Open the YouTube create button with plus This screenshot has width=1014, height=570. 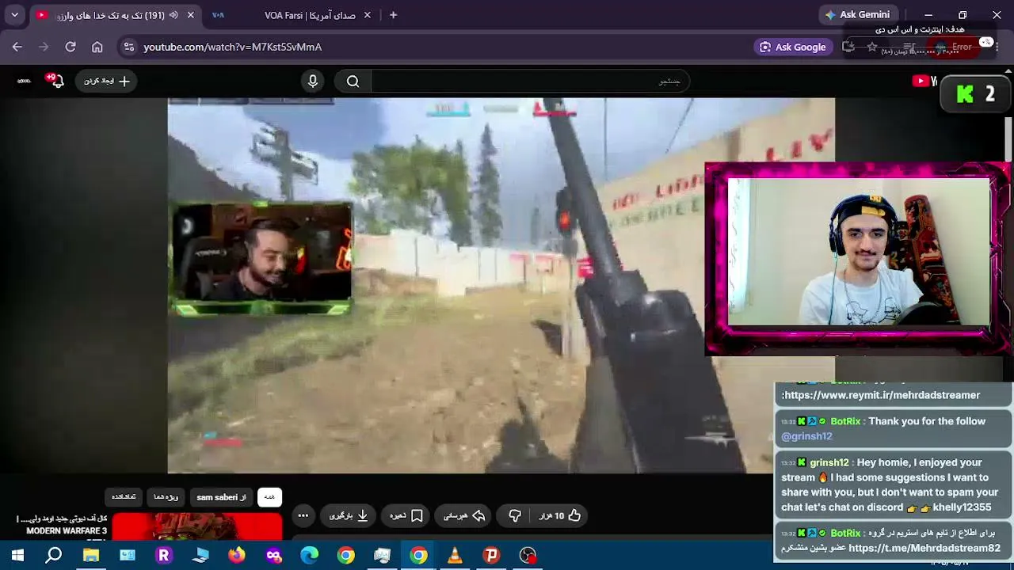pos(106,81)
